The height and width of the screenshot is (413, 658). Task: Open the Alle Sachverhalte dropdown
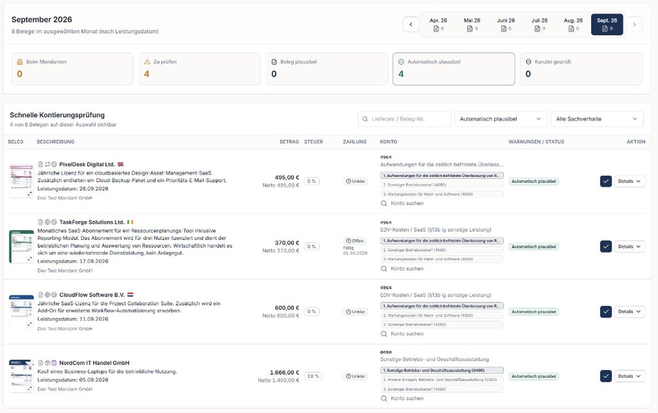coord(597,119)
